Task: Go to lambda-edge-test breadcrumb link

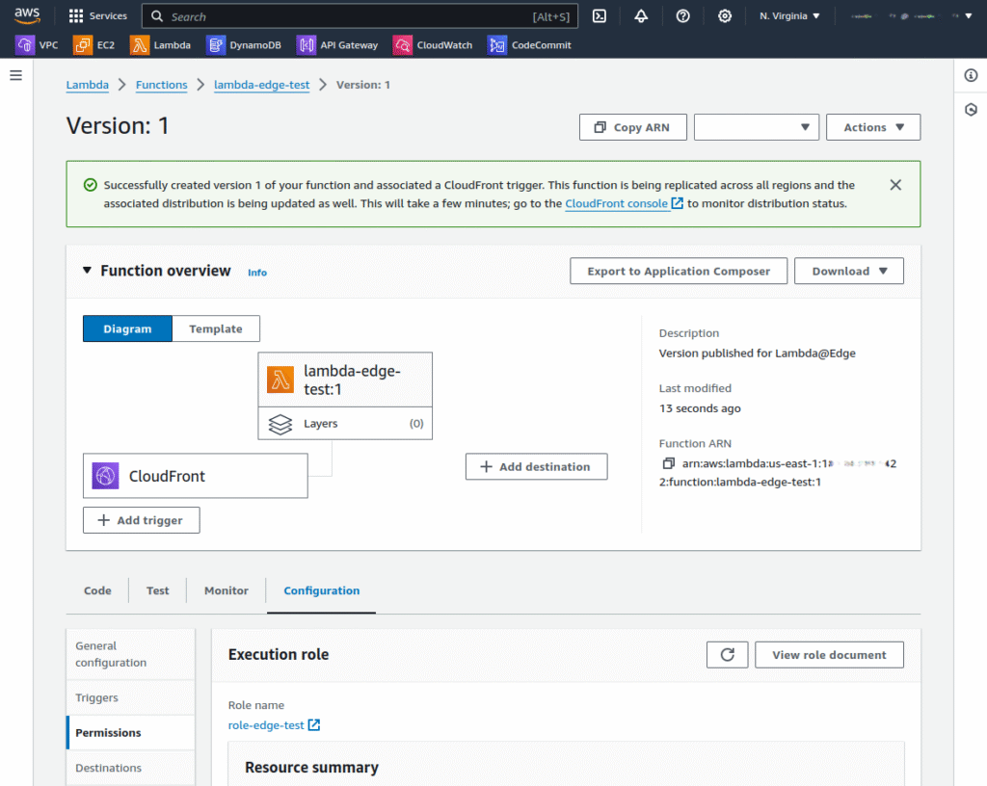Action: (x=262, y=85)
